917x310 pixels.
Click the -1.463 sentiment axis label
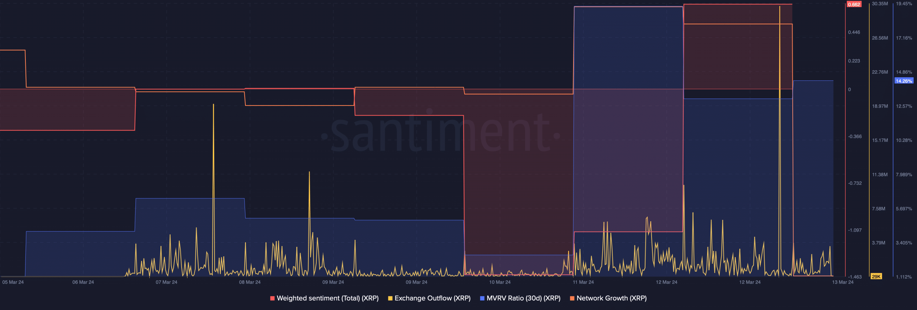point(855,277)
